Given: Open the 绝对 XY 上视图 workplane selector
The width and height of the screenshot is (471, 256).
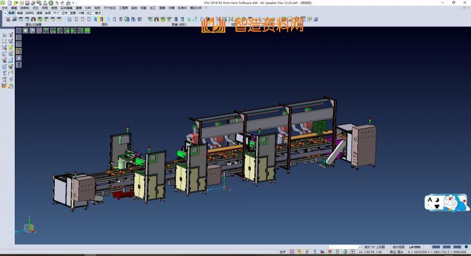Looking at the screenshot, I should click(x=374, y=247).
